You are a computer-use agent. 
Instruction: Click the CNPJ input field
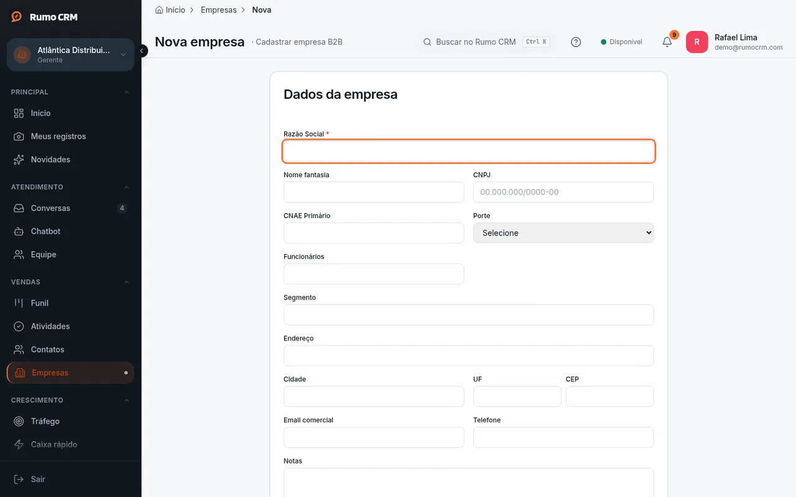point(563,192)
